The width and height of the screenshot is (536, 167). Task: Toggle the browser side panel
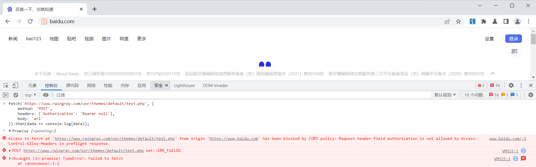[506, 22]
